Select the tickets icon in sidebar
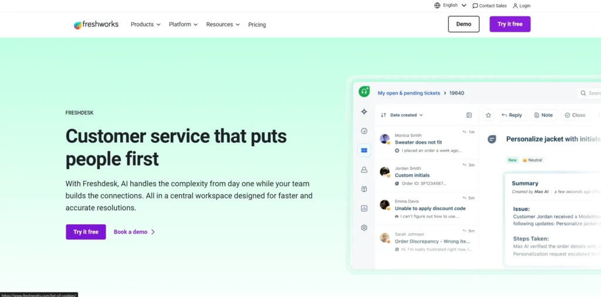The height and width of the screenshot is (297, 601). (364, 150)
